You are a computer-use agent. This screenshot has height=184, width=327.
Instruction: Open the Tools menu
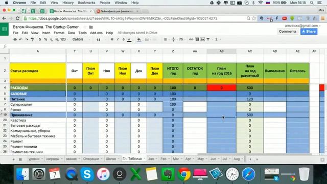pos(82,33)
